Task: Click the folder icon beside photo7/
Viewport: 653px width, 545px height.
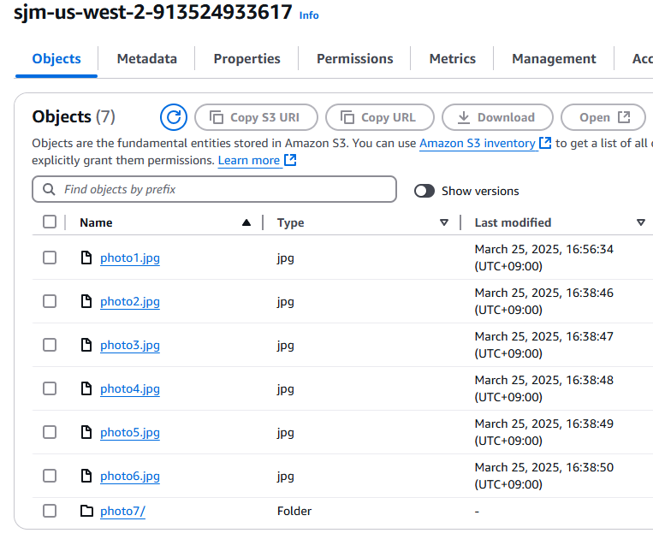Action: click(86, 511)
